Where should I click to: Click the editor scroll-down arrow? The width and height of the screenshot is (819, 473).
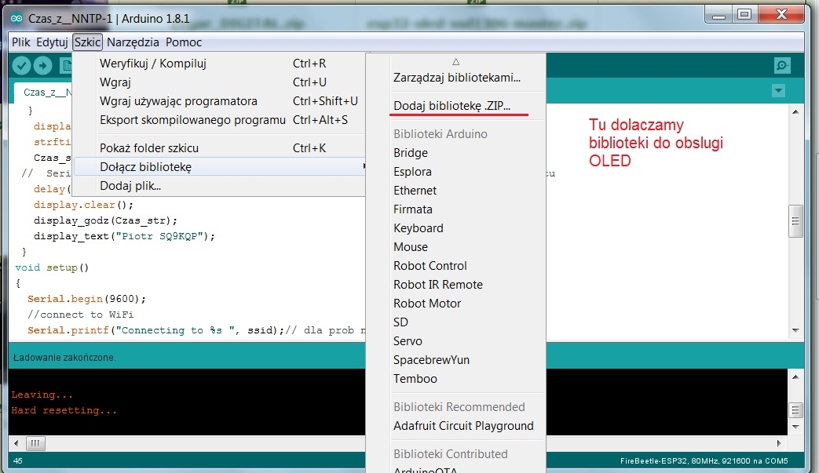tap(795, 330)
